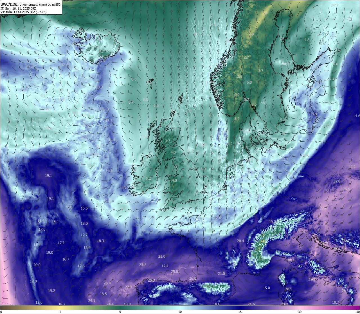
Task: Click the '15' tick on the color scale
Action: pyautogui.click(x=240, y=311)
